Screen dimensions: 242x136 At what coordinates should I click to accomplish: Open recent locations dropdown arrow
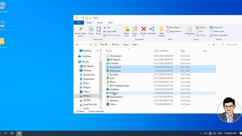(87, 45)
